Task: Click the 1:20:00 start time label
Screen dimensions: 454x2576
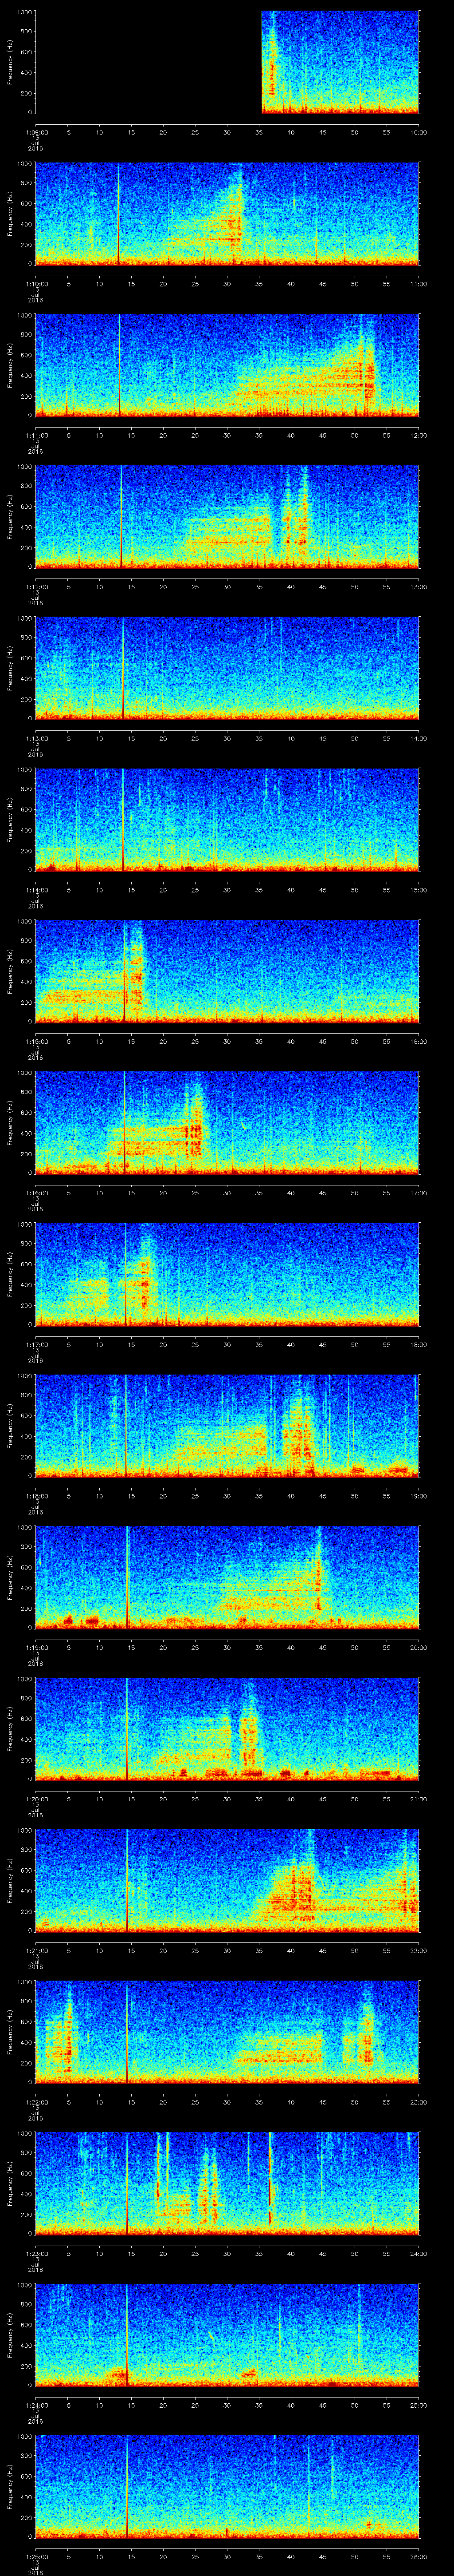Action: coord(37,1799)
